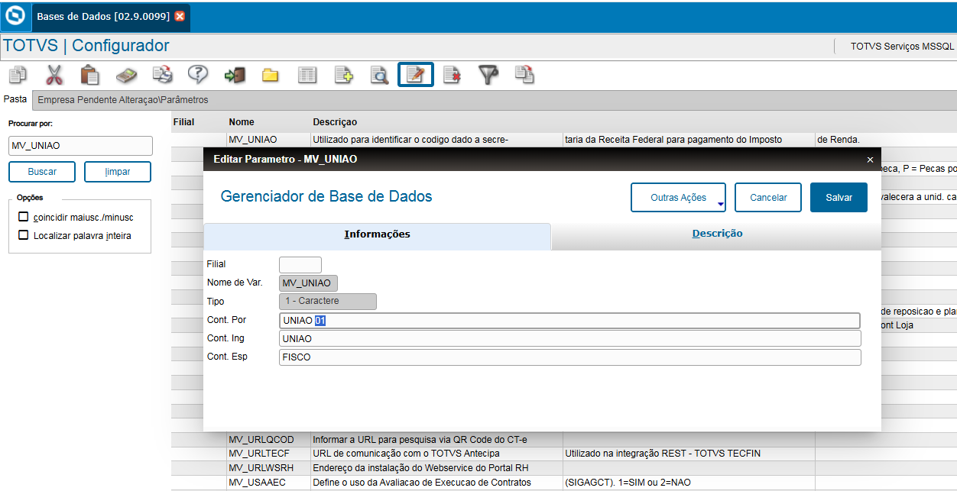Close the Editar Parametro dialog
This screenshot has width=957, height=491.
pos(870,160)
